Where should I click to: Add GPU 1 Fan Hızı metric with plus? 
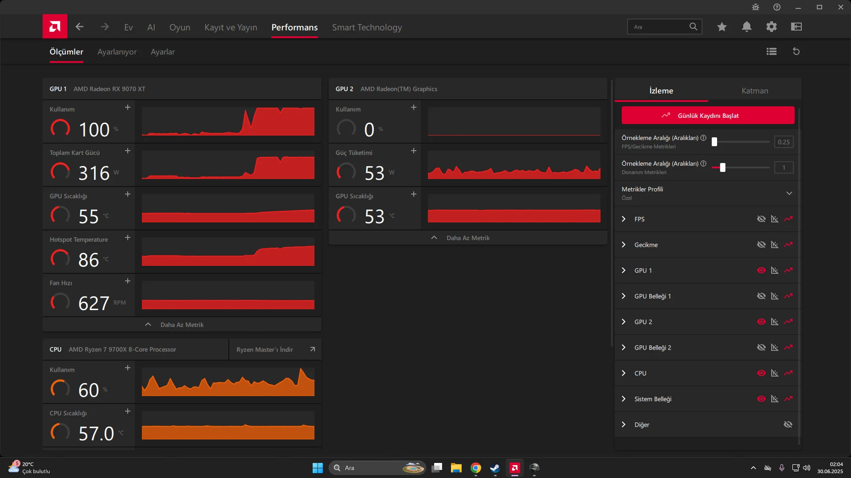[x=128, y=281]
